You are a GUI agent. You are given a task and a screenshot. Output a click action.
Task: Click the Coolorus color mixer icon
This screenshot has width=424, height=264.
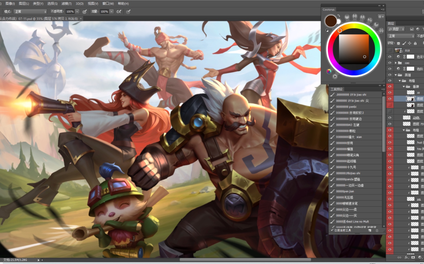tap(329, 71)
